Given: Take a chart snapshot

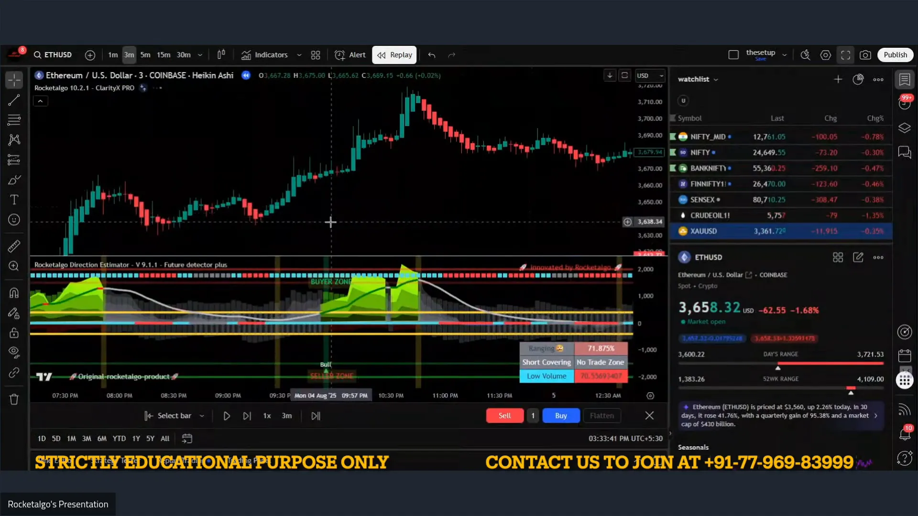Looking at the screenshot, I should (865, 55).
